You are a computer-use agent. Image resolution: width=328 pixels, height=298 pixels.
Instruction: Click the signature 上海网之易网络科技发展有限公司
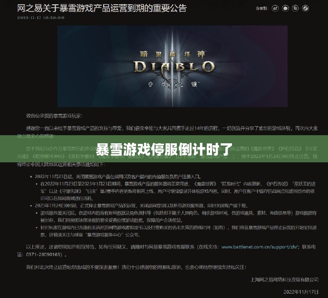[284, 279]
